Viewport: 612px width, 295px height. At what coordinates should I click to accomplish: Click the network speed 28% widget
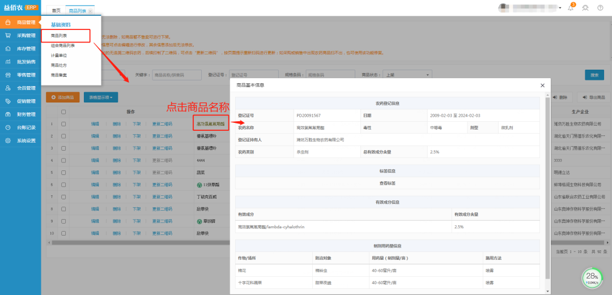tap(592, 278)
